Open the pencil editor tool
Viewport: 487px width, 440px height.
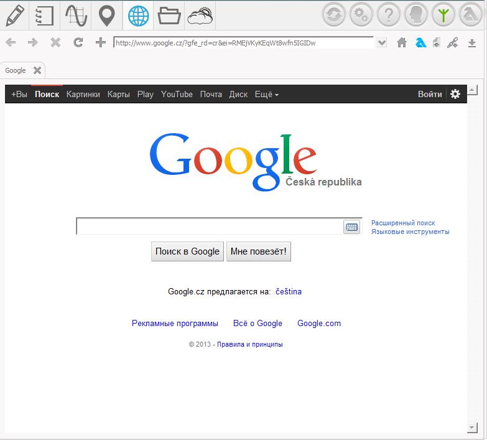[x=14, y=15]
